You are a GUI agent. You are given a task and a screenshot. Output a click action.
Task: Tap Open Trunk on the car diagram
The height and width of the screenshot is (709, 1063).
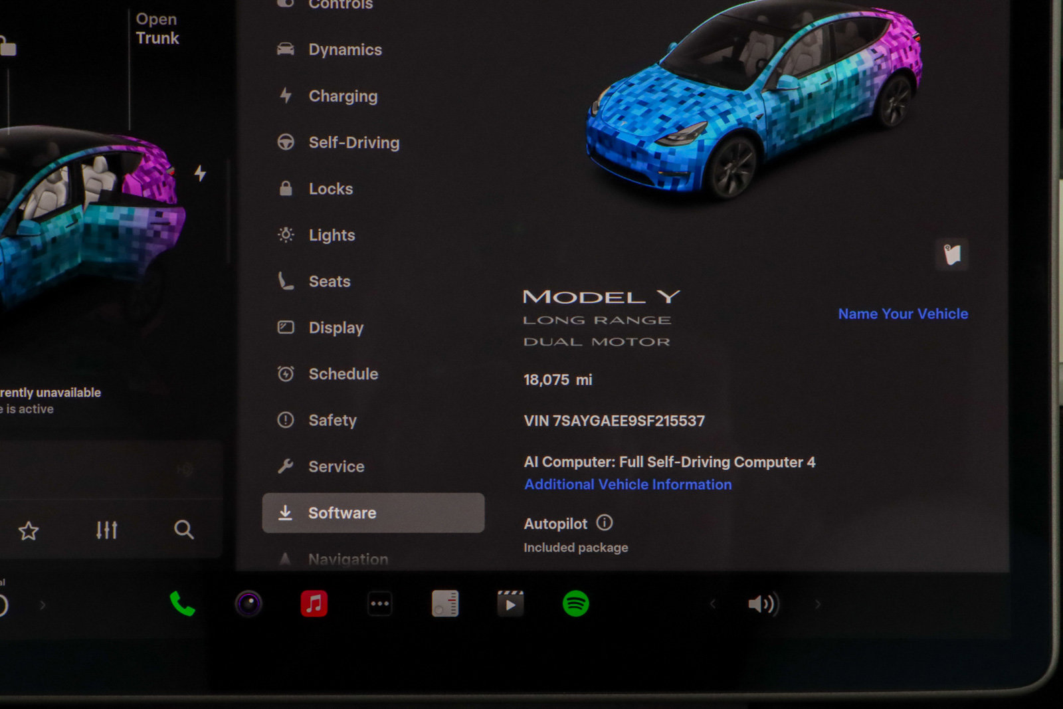pyautogui.click(x=157, y=29)
